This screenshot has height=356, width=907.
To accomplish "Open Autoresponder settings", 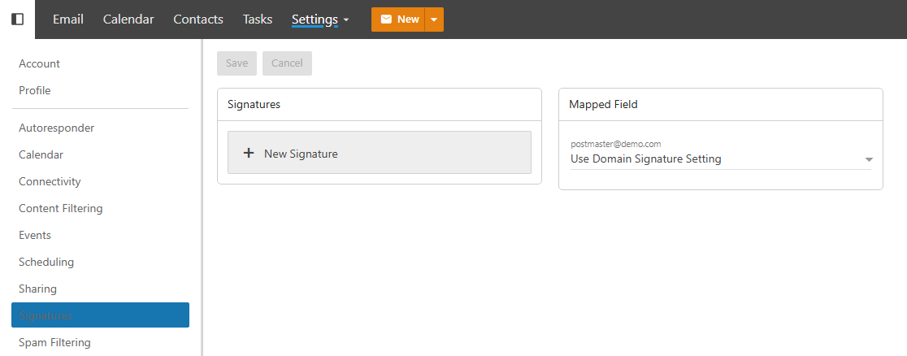I will coord(57,128).
